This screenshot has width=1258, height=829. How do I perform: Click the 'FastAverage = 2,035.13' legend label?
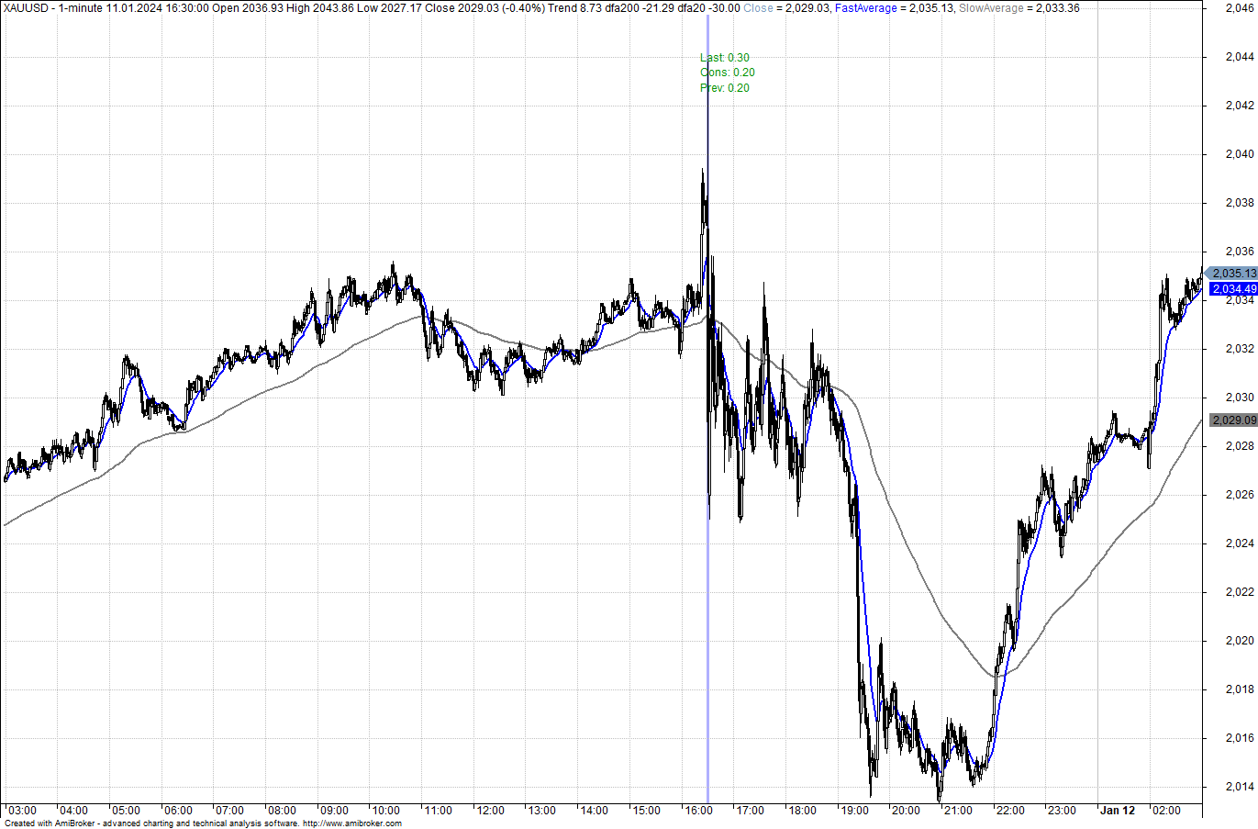click(x=894, y=8)
